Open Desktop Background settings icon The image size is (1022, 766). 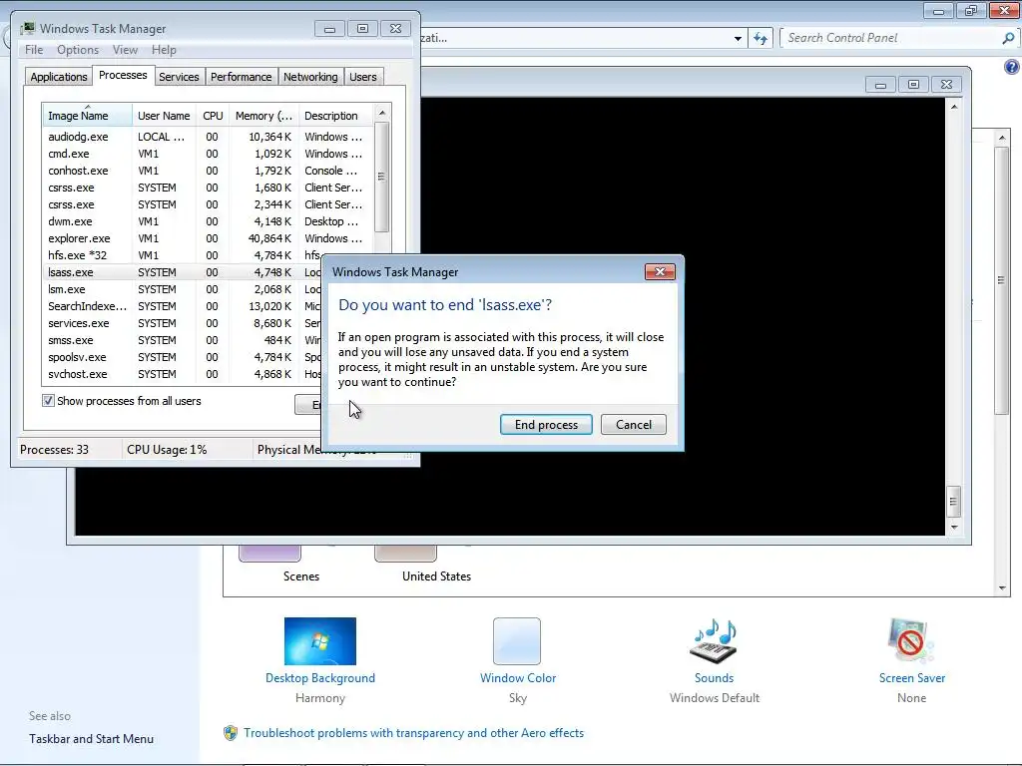point(320,641)
